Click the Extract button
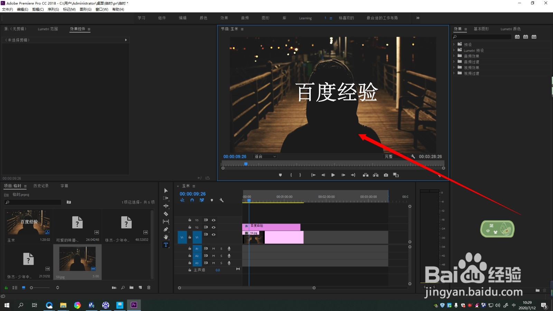This screenshot has height=311, width=553. coord(376,175)
